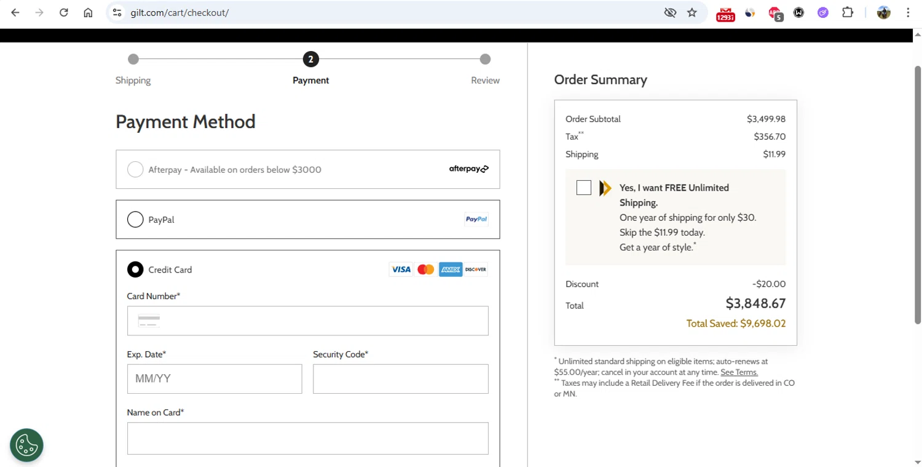Viewport: 922px width, 467px height.
Task: Open the Chrome profile avatar
Action: (884, 12)
